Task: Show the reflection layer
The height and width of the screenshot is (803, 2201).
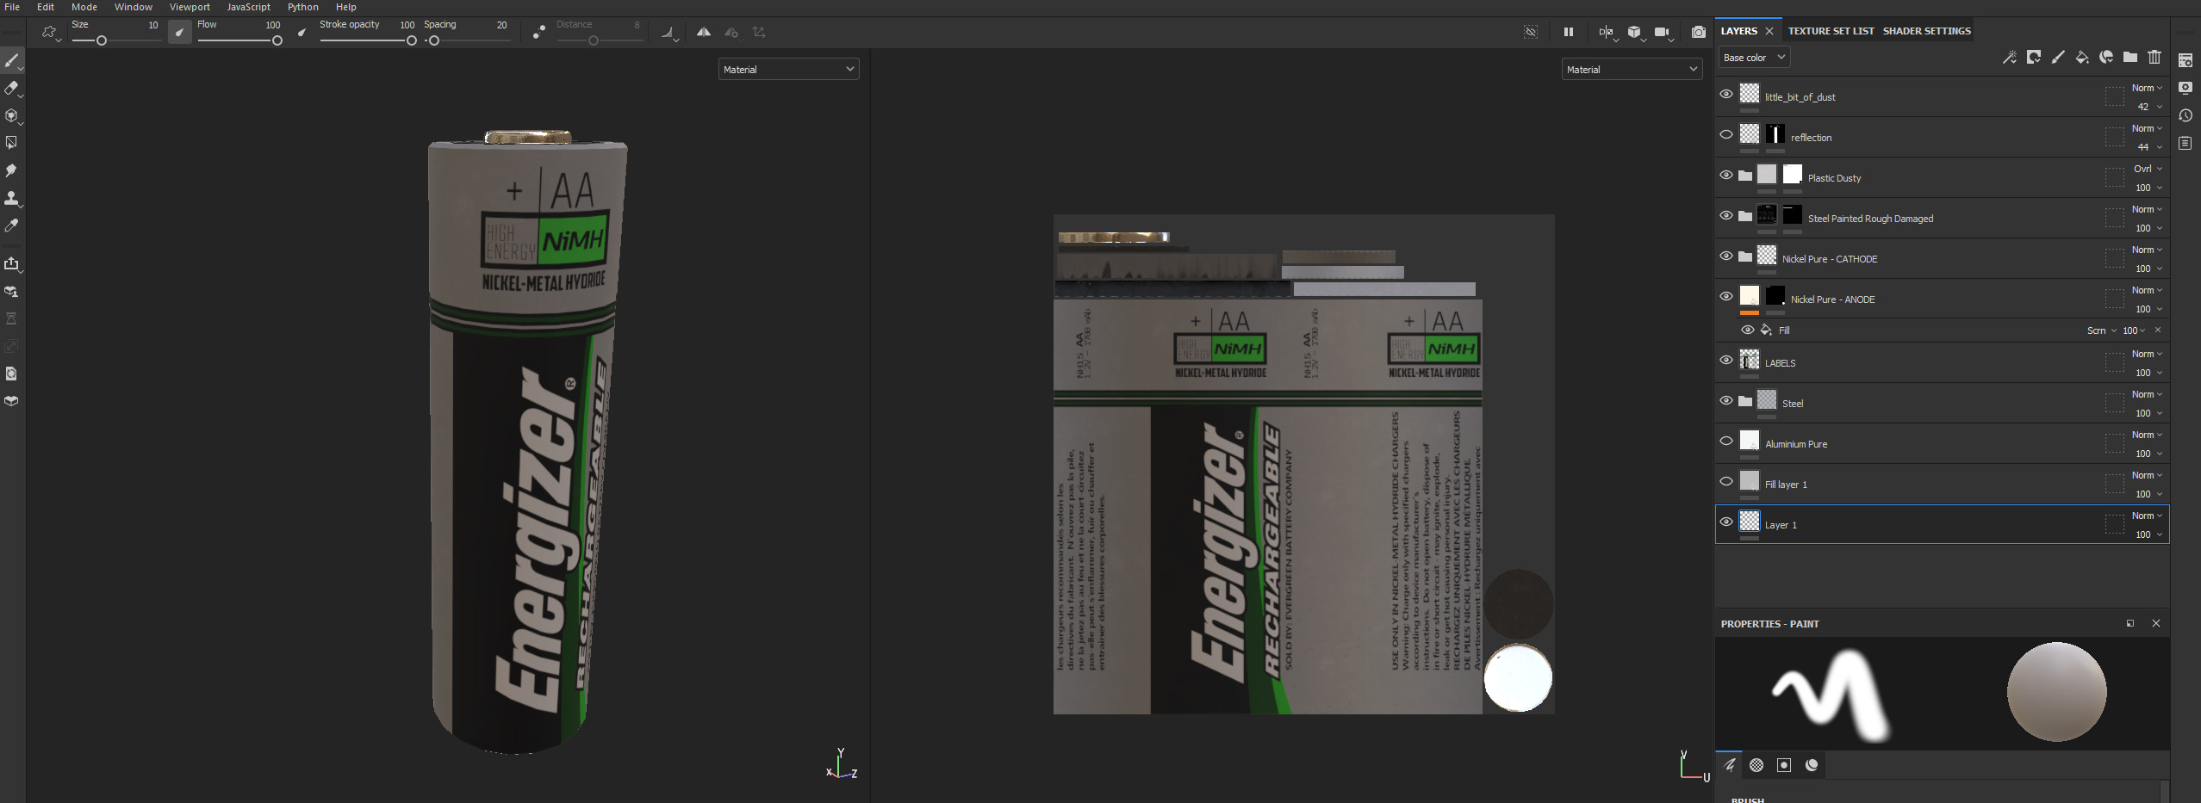Action: 1726,134
